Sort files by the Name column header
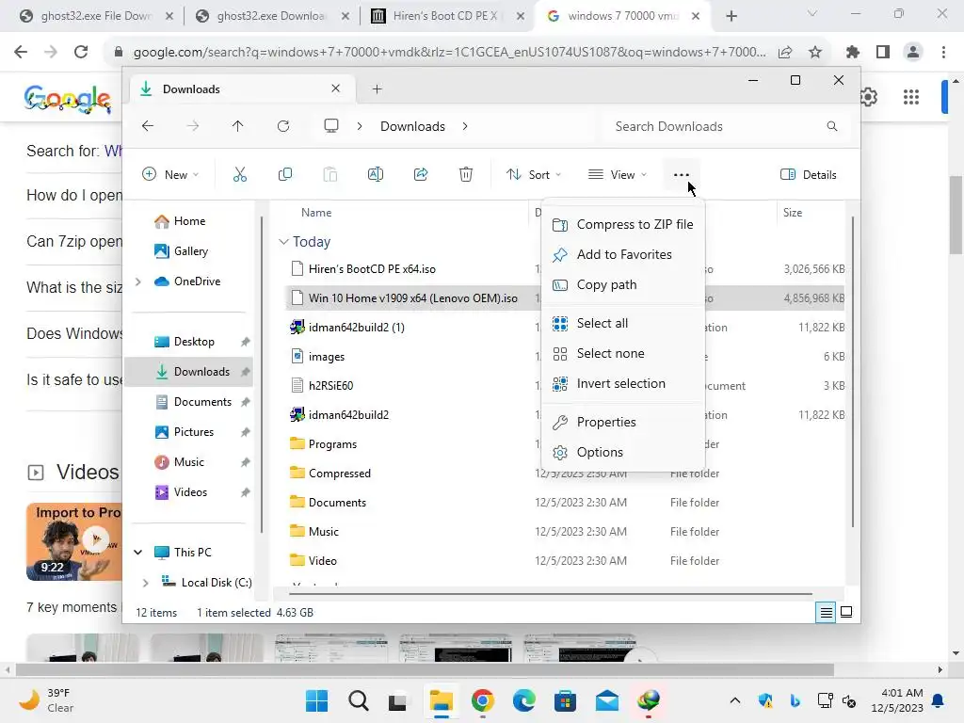The width and height of the screenshot is (964, 723). pyautogui.click(x=316, y=213)
